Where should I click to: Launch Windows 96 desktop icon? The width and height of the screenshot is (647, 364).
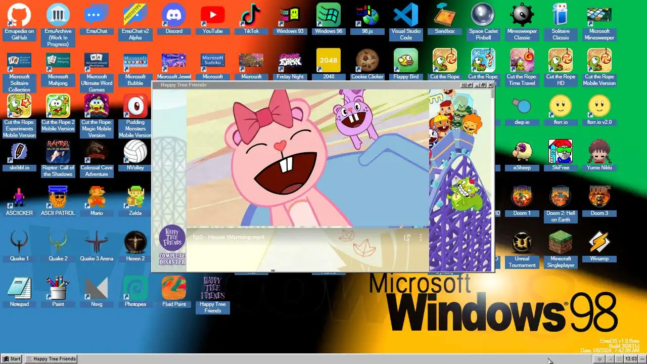[x=329, y=19]
